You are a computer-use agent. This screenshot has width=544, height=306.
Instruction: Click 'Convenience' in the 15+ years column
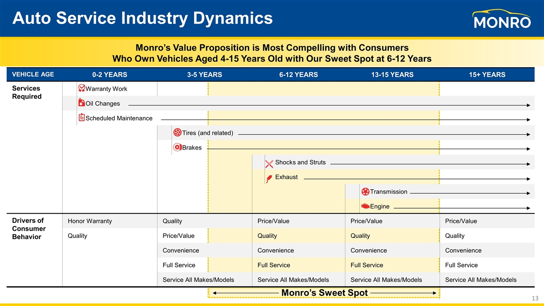point(463,250)
